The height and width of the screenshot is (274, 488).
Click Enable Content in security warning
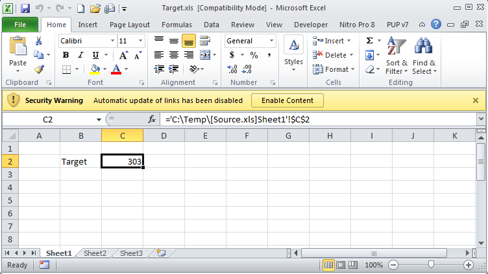[x=287, y=100]
